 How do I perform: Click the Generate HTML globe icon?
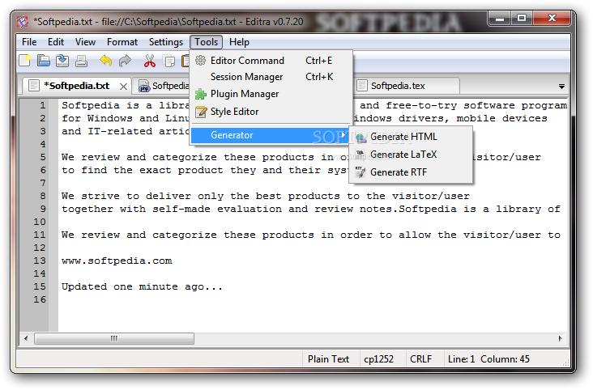pyautogui.click(x=360, y=138)
